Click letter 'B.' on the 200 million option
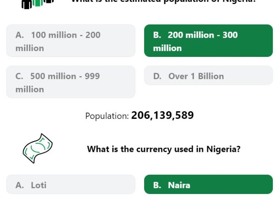This screenshot has width=278, height=198. (x=157, y=35)
